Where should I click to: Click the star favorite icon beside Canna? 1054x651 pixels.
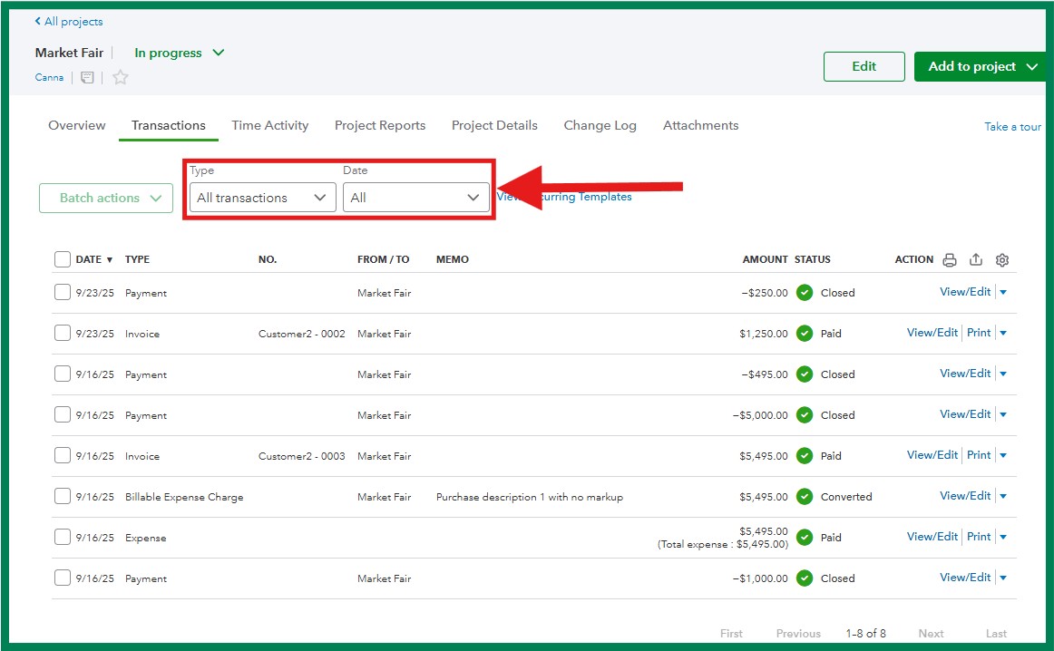[121, 78]
